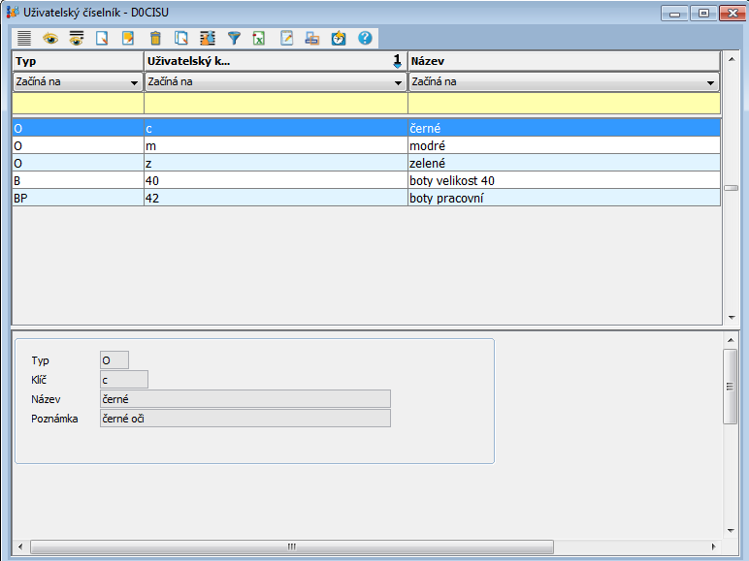The width and height of the screenshot is (749, 561).
Task: Click the copy record icon
Action: tap(181, 39)
